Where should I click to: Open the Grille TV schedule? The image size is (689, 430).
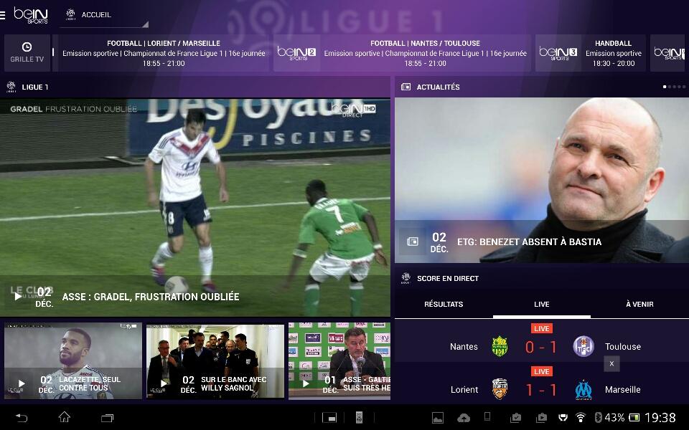[x=27, y=53]
